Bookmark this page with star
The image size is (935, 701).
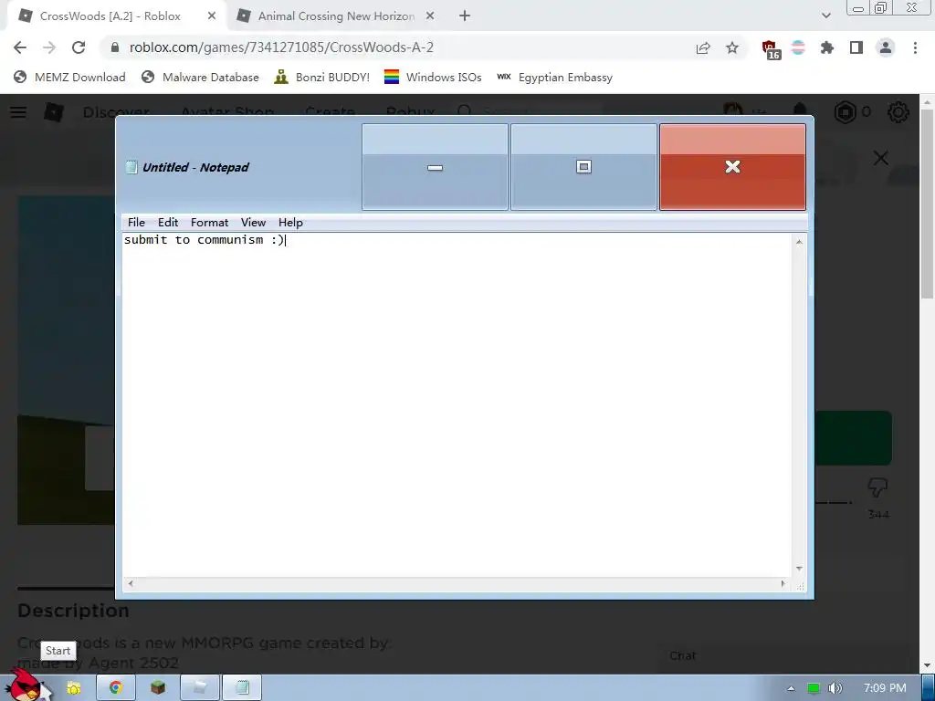pos(732,47)
